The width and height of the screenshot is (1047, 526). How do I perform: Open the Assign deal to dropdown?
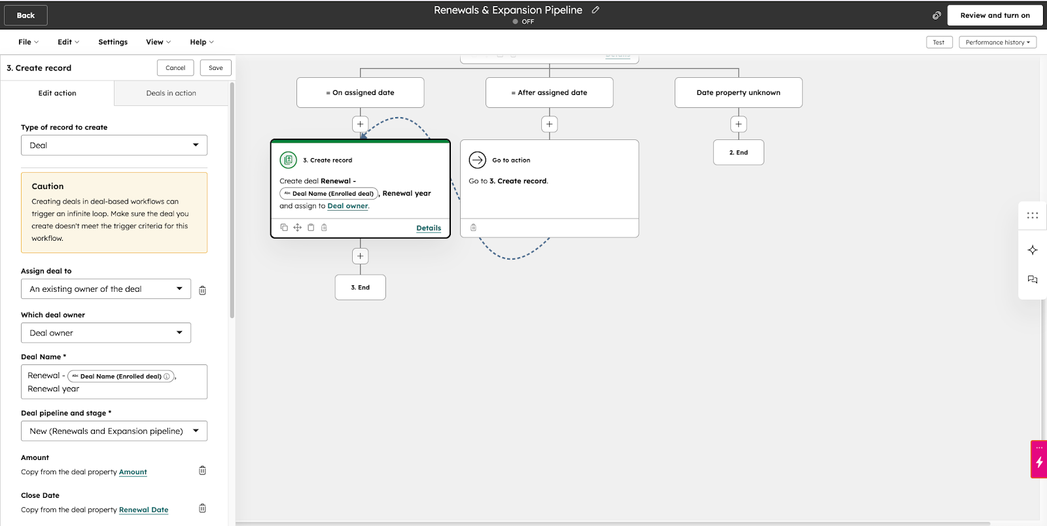pos(106,289)
